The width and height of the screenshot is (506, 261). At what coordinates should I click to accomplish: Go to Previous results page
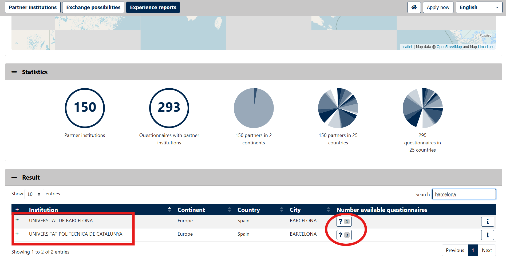pos(455,250)
